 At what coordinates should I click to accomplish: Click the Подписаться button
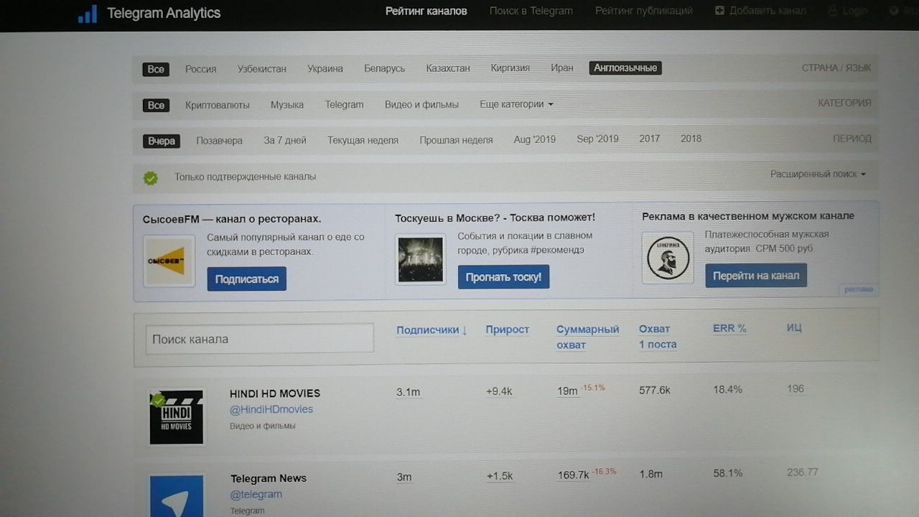pos(247,279)
